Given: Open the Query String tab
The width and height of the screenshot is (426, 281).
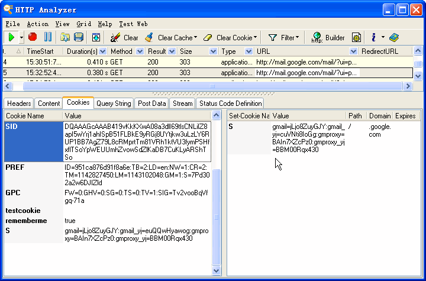Looking at the screenshot, I should [114, 104].
